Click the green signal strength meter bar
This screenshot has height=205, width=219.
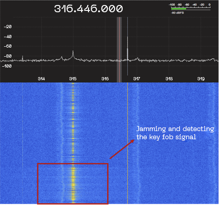coord(179,9)
